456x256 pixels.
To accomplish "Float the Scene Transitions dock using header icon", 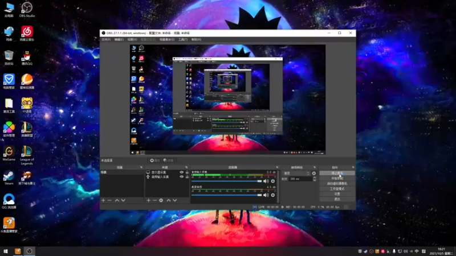I will pos(315,167).
